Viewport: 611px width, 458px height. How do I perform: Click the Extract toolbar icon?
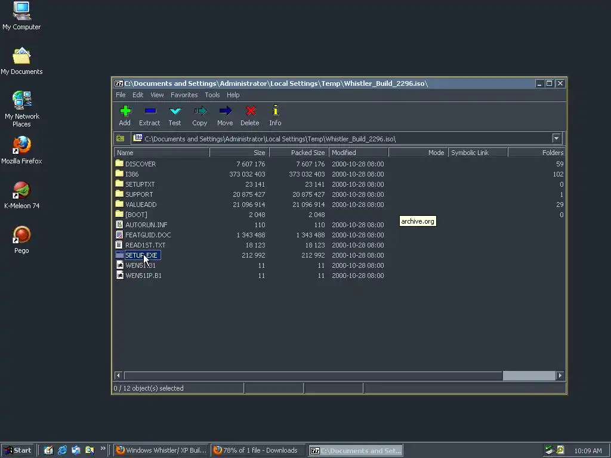pyautogui.click(x=150, y=111)
